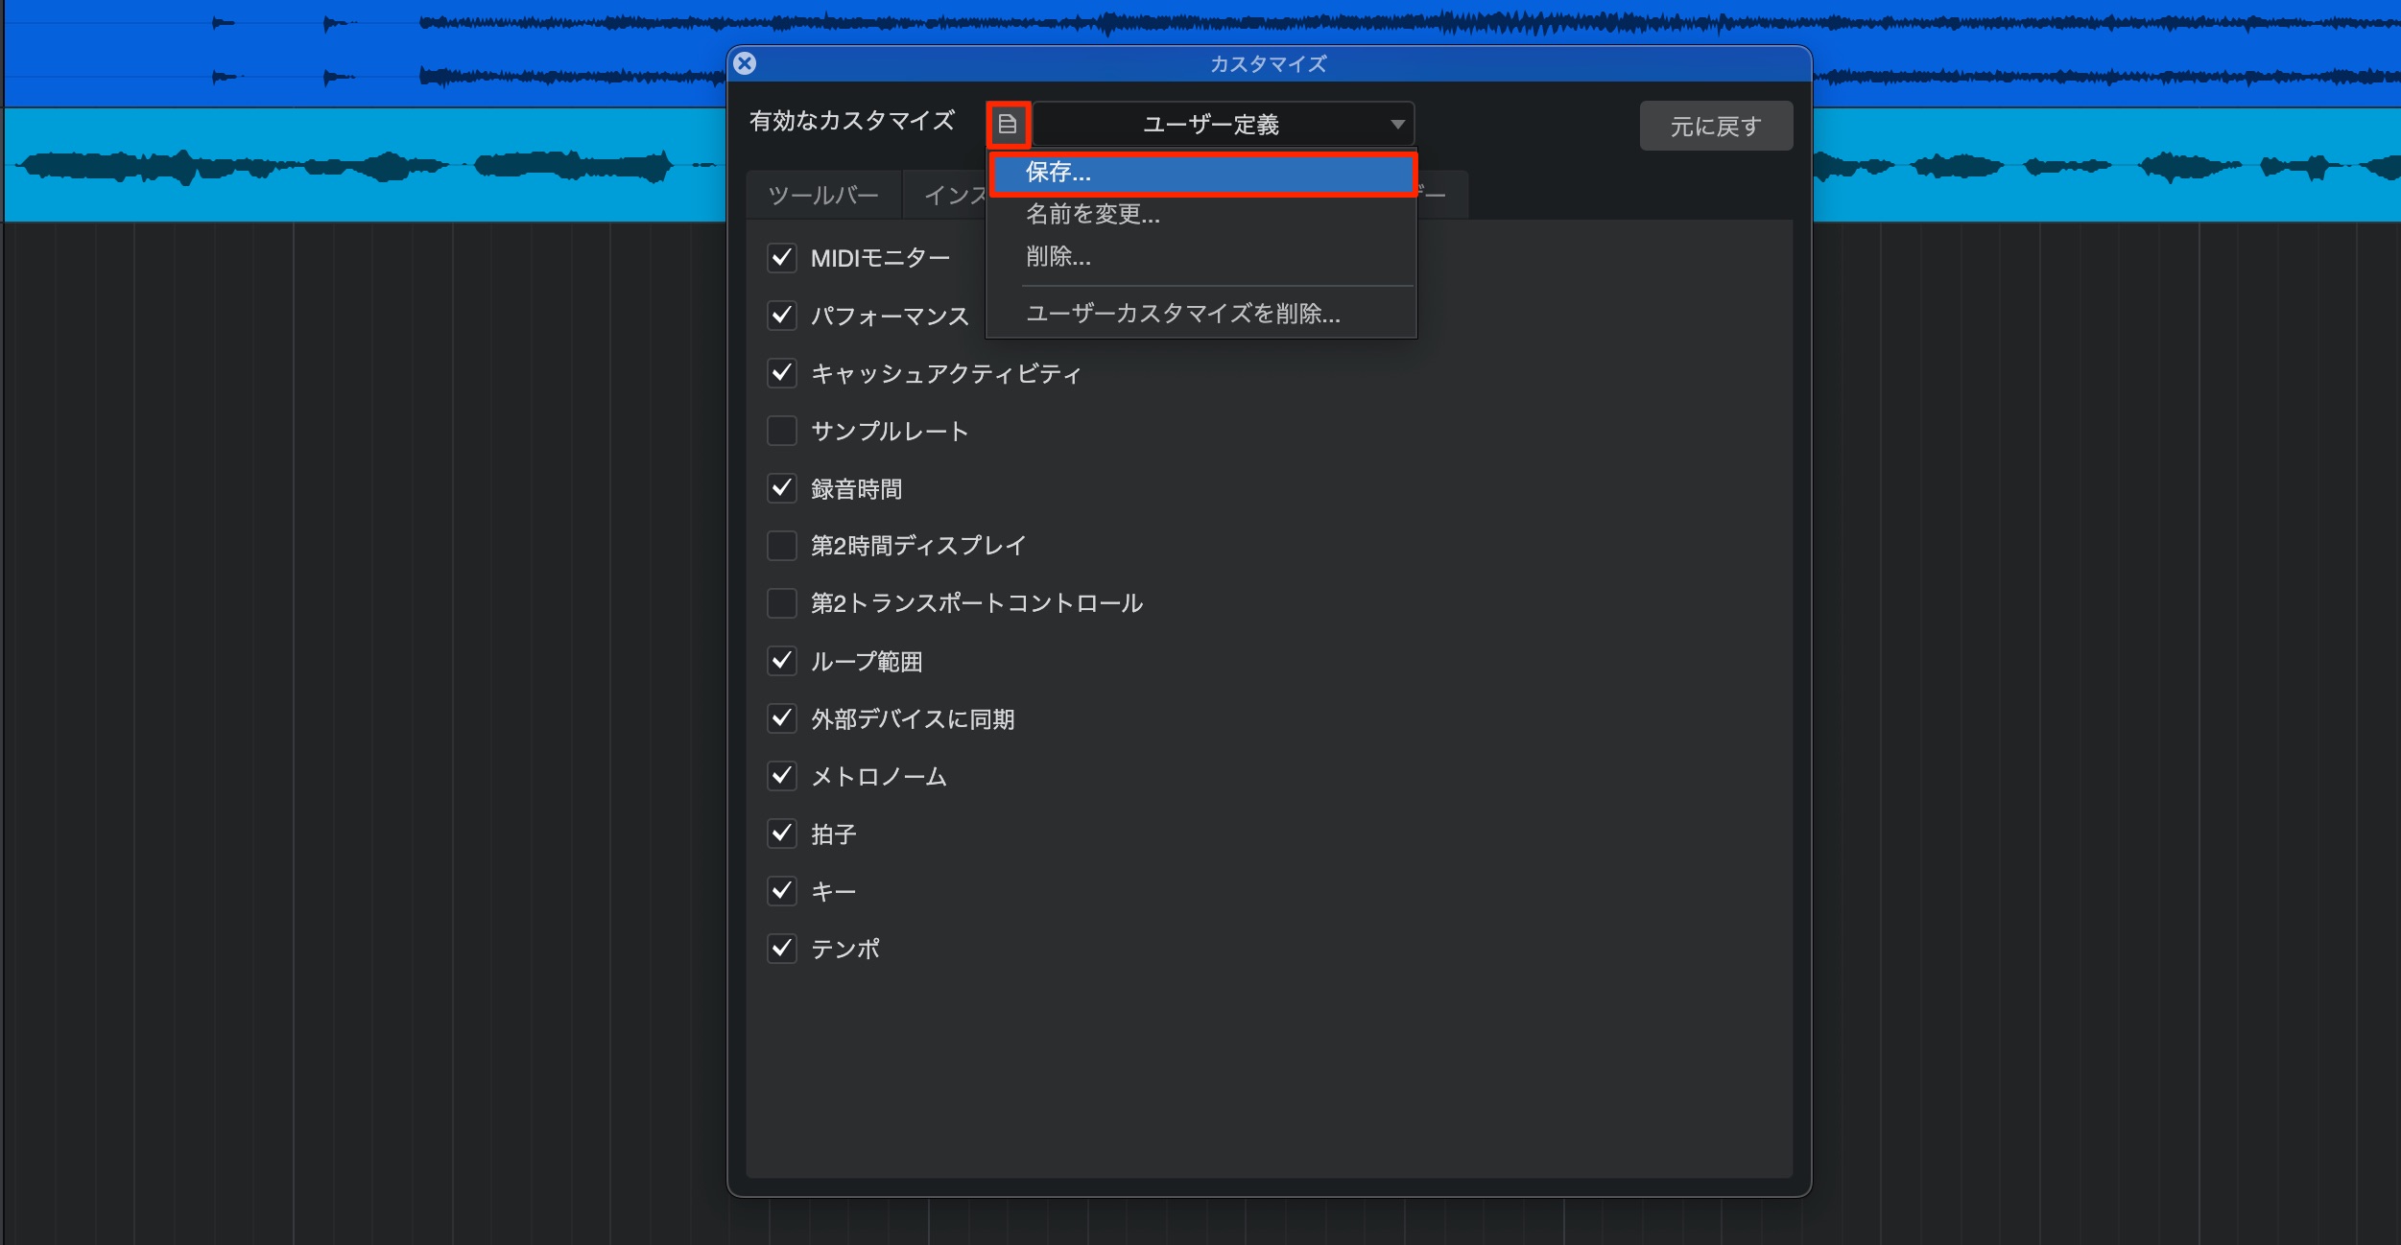
Task: Uncheck the 録音時間 checkbox
Action: (x=782, y=488)
